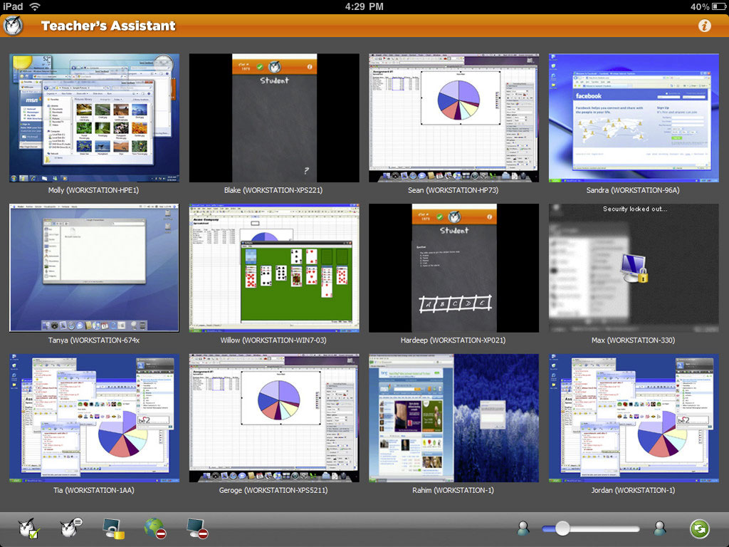Click the battery indicator in status bar
This screenshot has height=547, width=729.
718,7
